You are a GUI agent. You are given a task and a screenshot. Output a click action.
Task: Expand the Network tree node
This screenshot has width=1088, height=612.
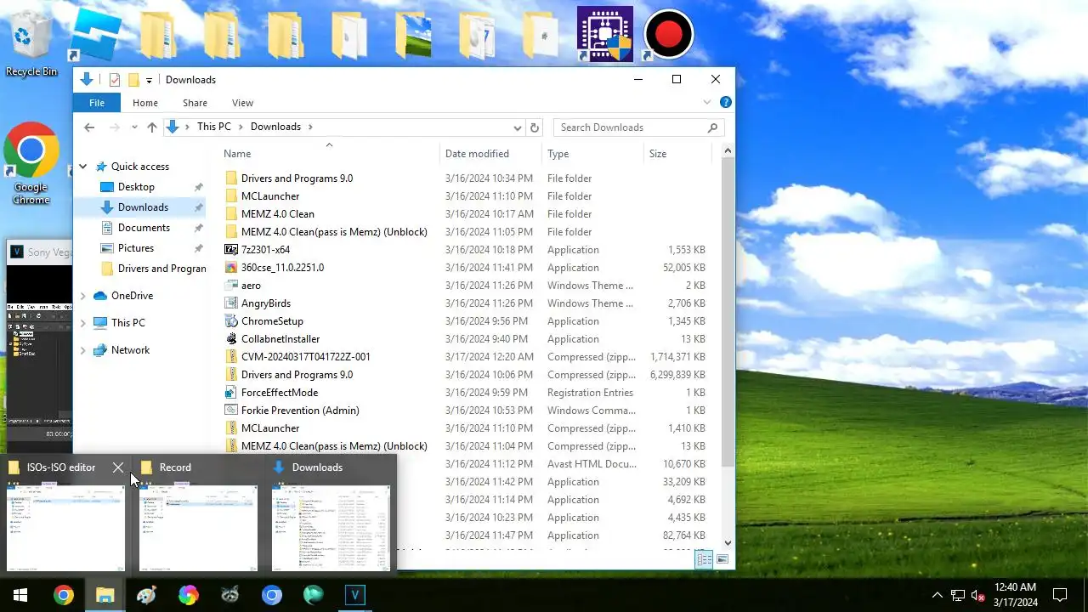click(x=83, y=350)
